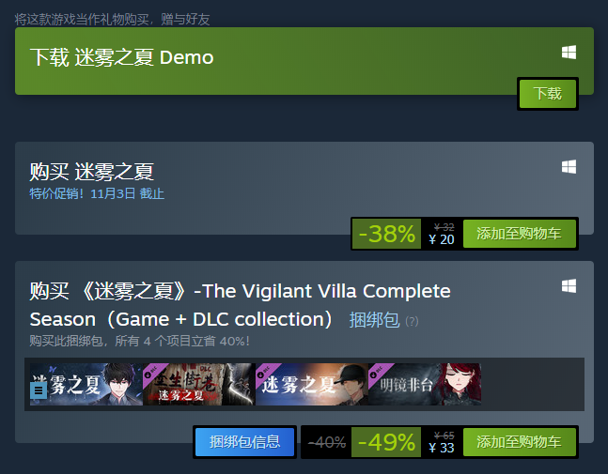Screen dimensions: 608x474
Task: Click the (?) help icon beside 捆绑包
Action: pos(412,321)
